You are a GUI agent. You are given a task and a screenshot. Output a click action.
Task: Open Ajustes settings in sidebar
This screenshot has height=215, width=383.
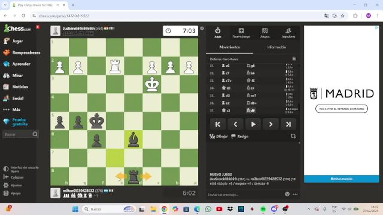tap(12, 185)
